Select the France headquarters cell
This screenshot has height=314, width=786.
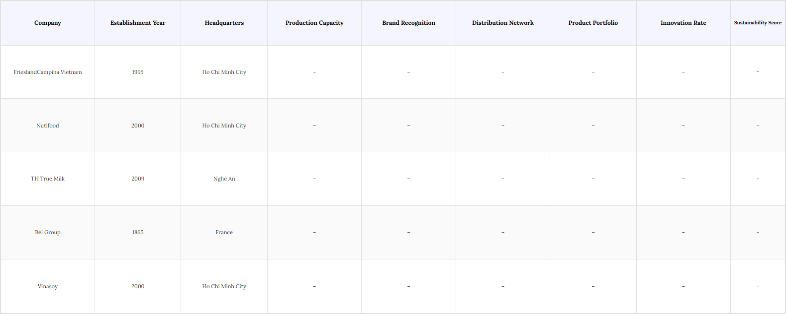[224, 232]
